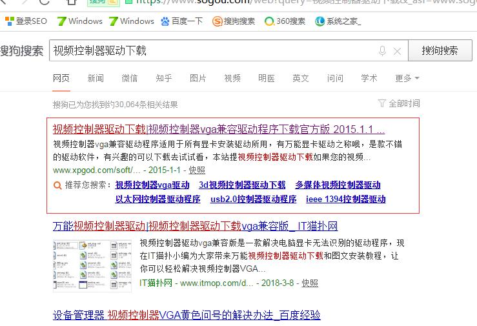The width and height of the screenshot is (477, 326).
Task: Click the 3d视频控制器驱动下载 suggested search
Action: 242,185
